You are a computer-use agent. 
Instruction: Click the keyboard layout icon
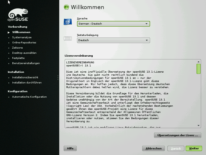[x=68, y=38]
